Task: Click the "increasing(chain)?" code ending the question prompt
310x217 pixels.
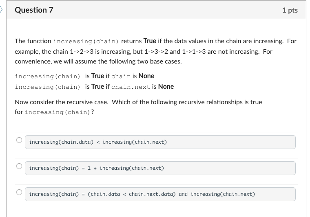Action: coord(59,112)
